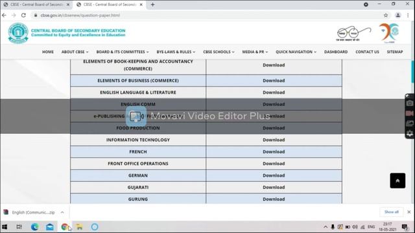Click Show all downloads button
Screen dimensions: 415x233
click(x=392, y=212)
